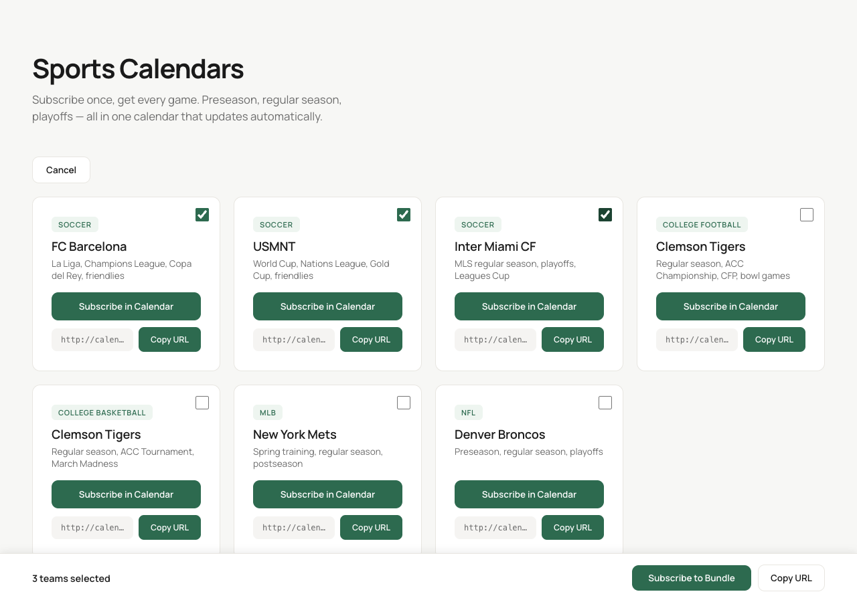Screen dimensions: 857x602
Task: Subscribe in Calendar for New York Mets
Action: (327, 494)
